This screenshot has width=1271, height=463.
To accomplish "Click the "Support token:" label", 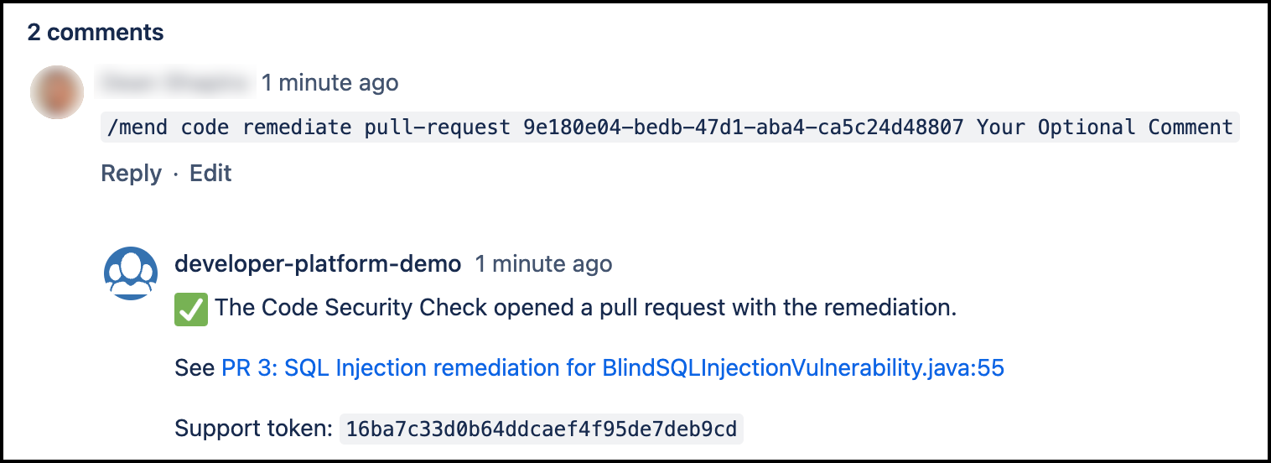I will (254, 429).
